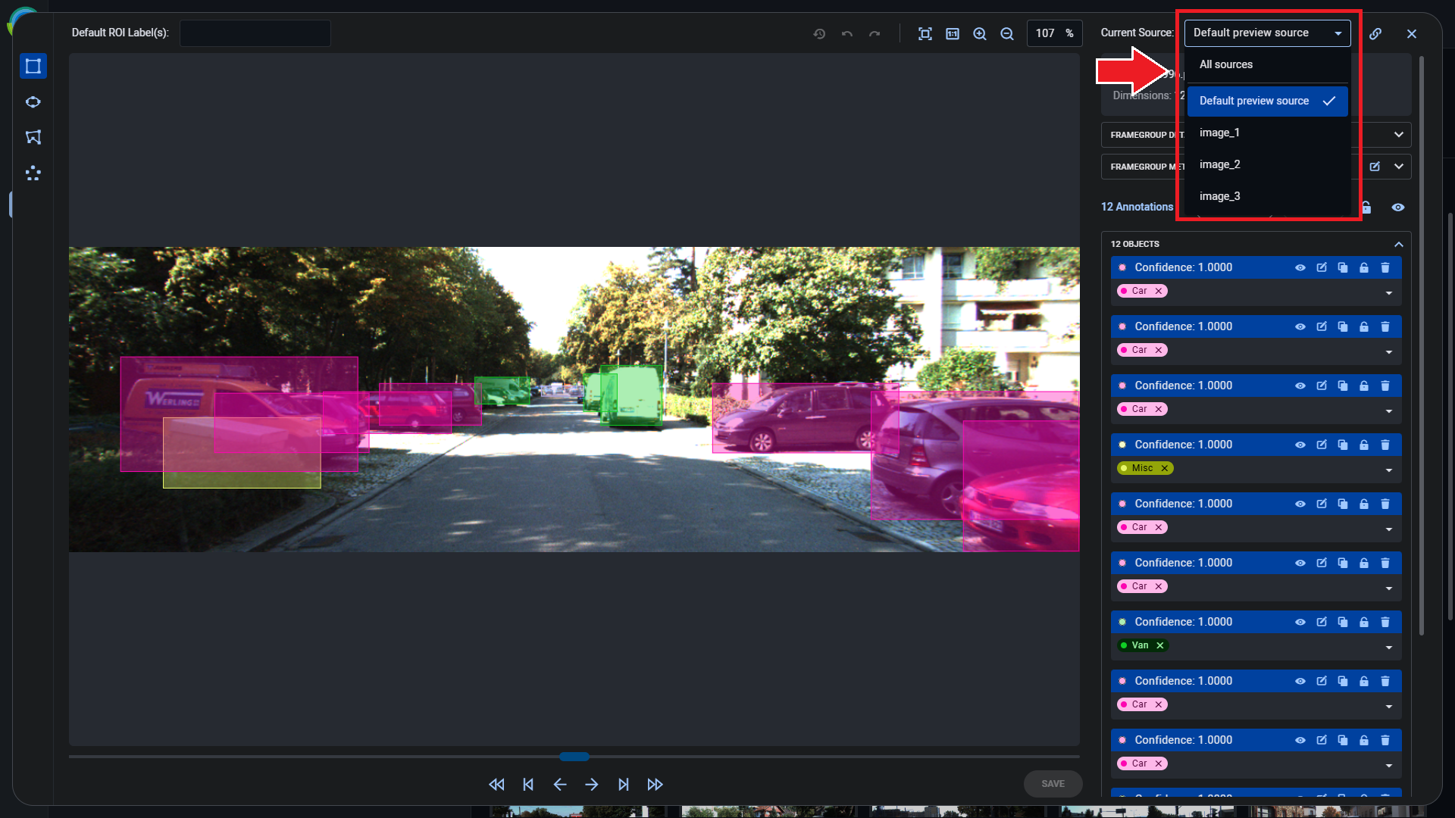Drag the bottom timeline scrubber bar

pos(574,755)
